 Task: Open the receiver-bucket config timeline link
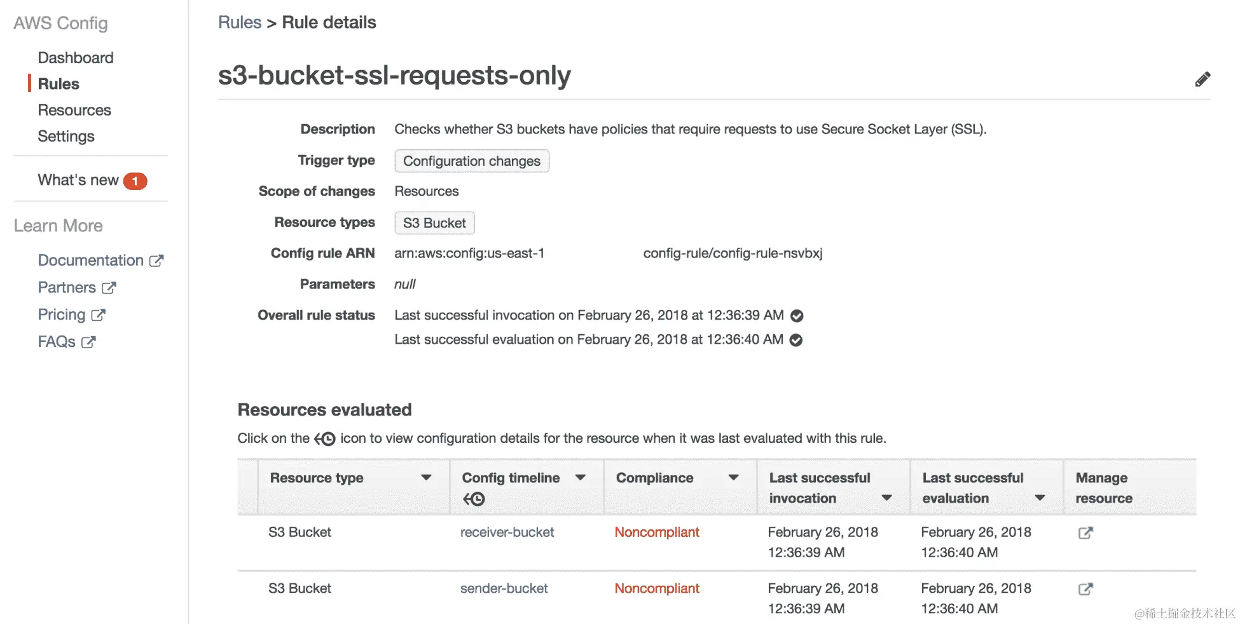pos(507,532)
